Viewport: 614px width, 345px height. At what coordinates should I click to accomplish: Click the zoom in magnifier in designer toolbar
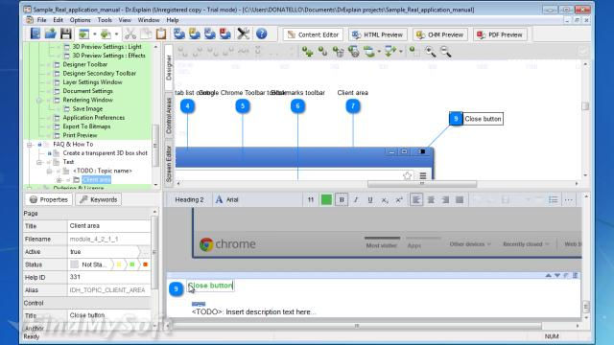coord(431,51)
